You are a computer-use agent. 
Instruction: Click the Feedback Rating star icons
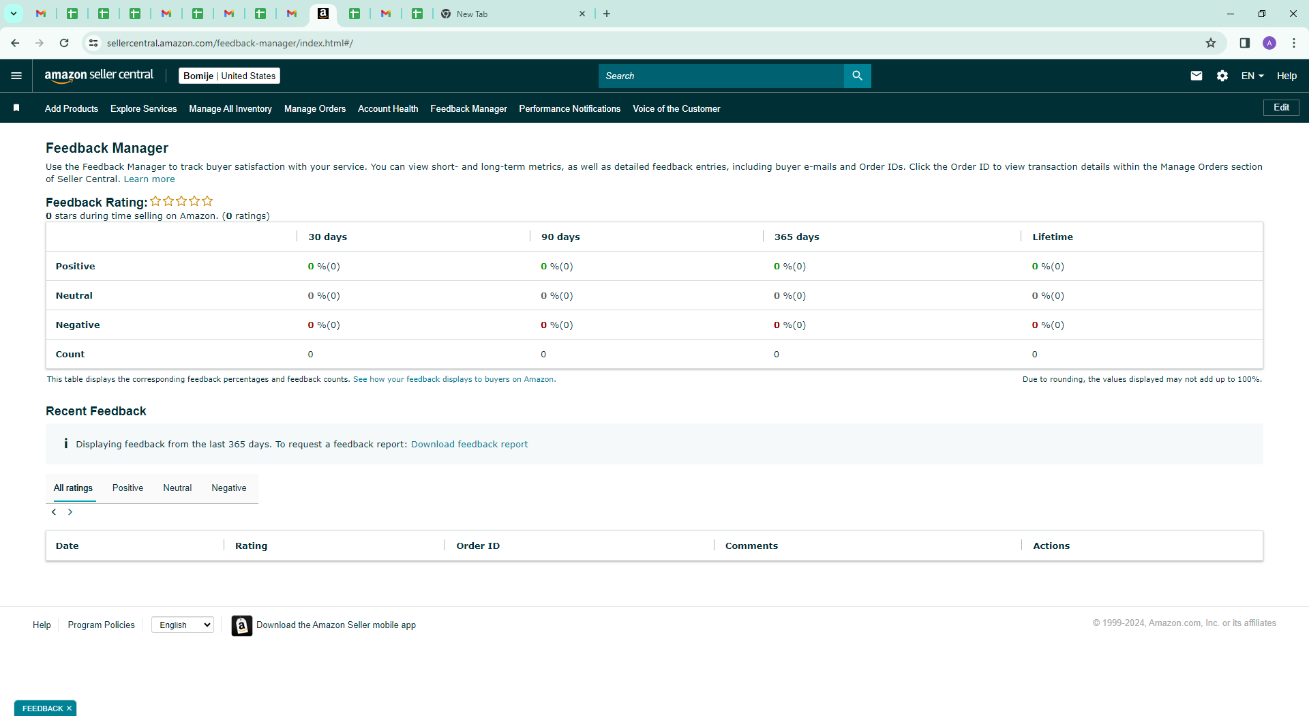click(181, 201)
